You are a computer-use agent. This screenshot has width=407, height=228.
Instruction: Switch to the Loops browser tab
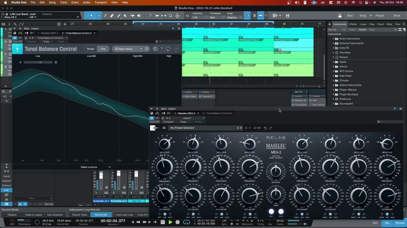point(363,24)
